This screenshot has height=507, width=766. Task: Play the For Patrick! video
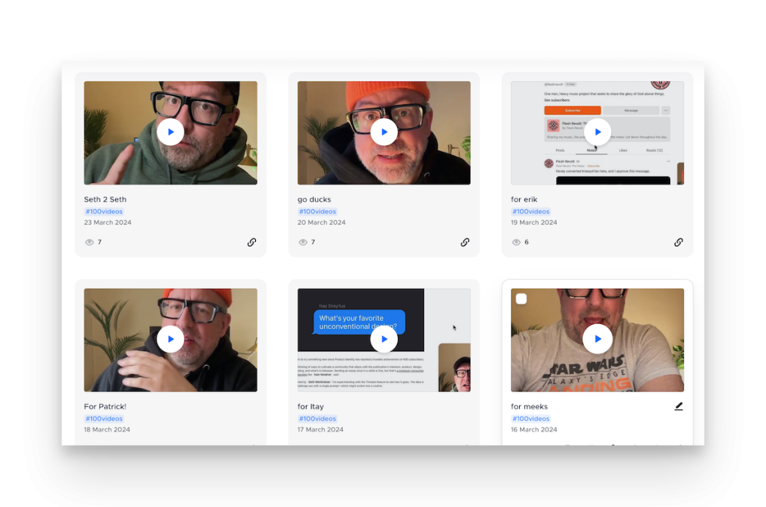pyautogui.click(x=171, y=339)
